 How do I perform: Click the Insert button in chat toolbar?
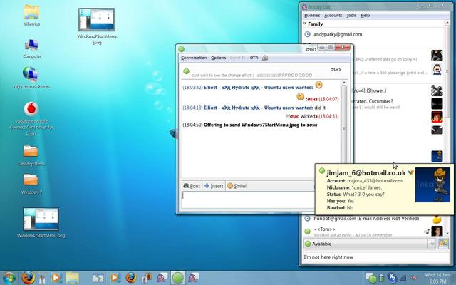coord(214,186)
